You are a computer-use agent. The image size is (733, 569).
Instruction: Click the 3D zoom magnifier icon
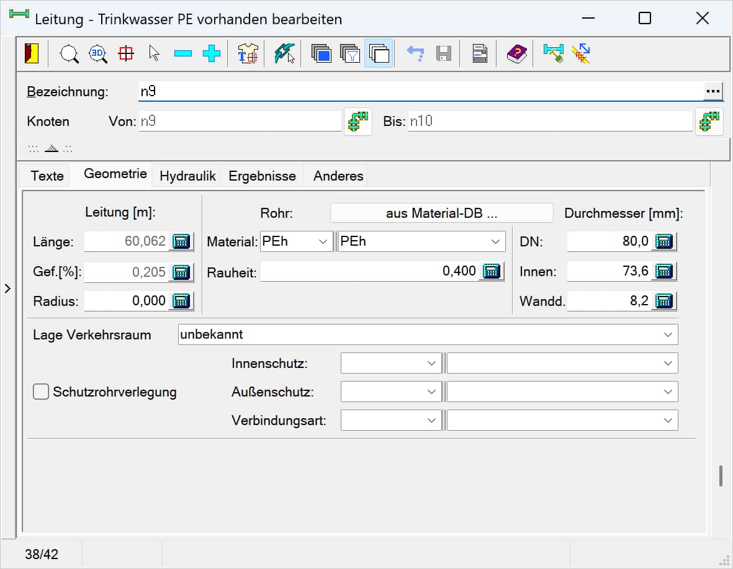pyautogui.click(x=98, y=54)
